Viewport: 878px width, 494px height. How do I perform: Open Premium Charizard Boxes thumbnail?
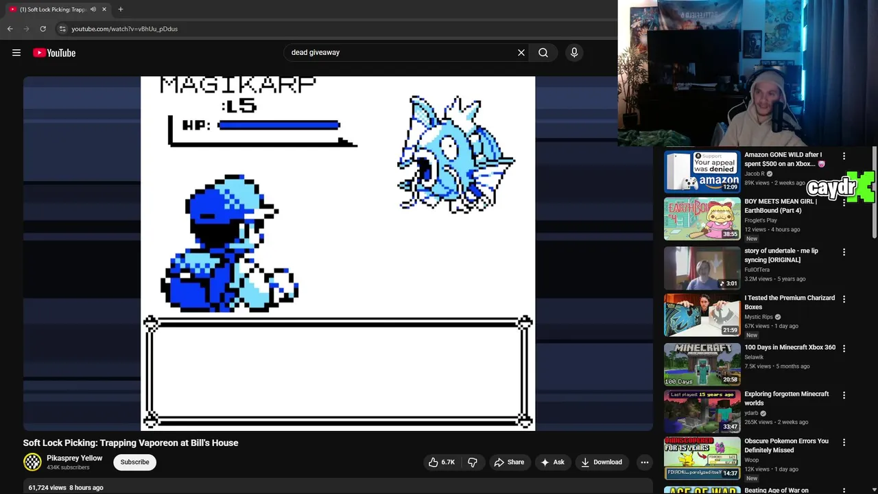click(x=702, y=315)
